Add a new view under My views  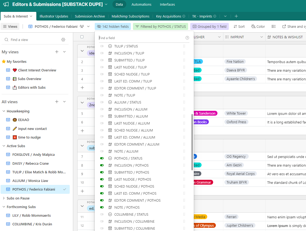57,52
